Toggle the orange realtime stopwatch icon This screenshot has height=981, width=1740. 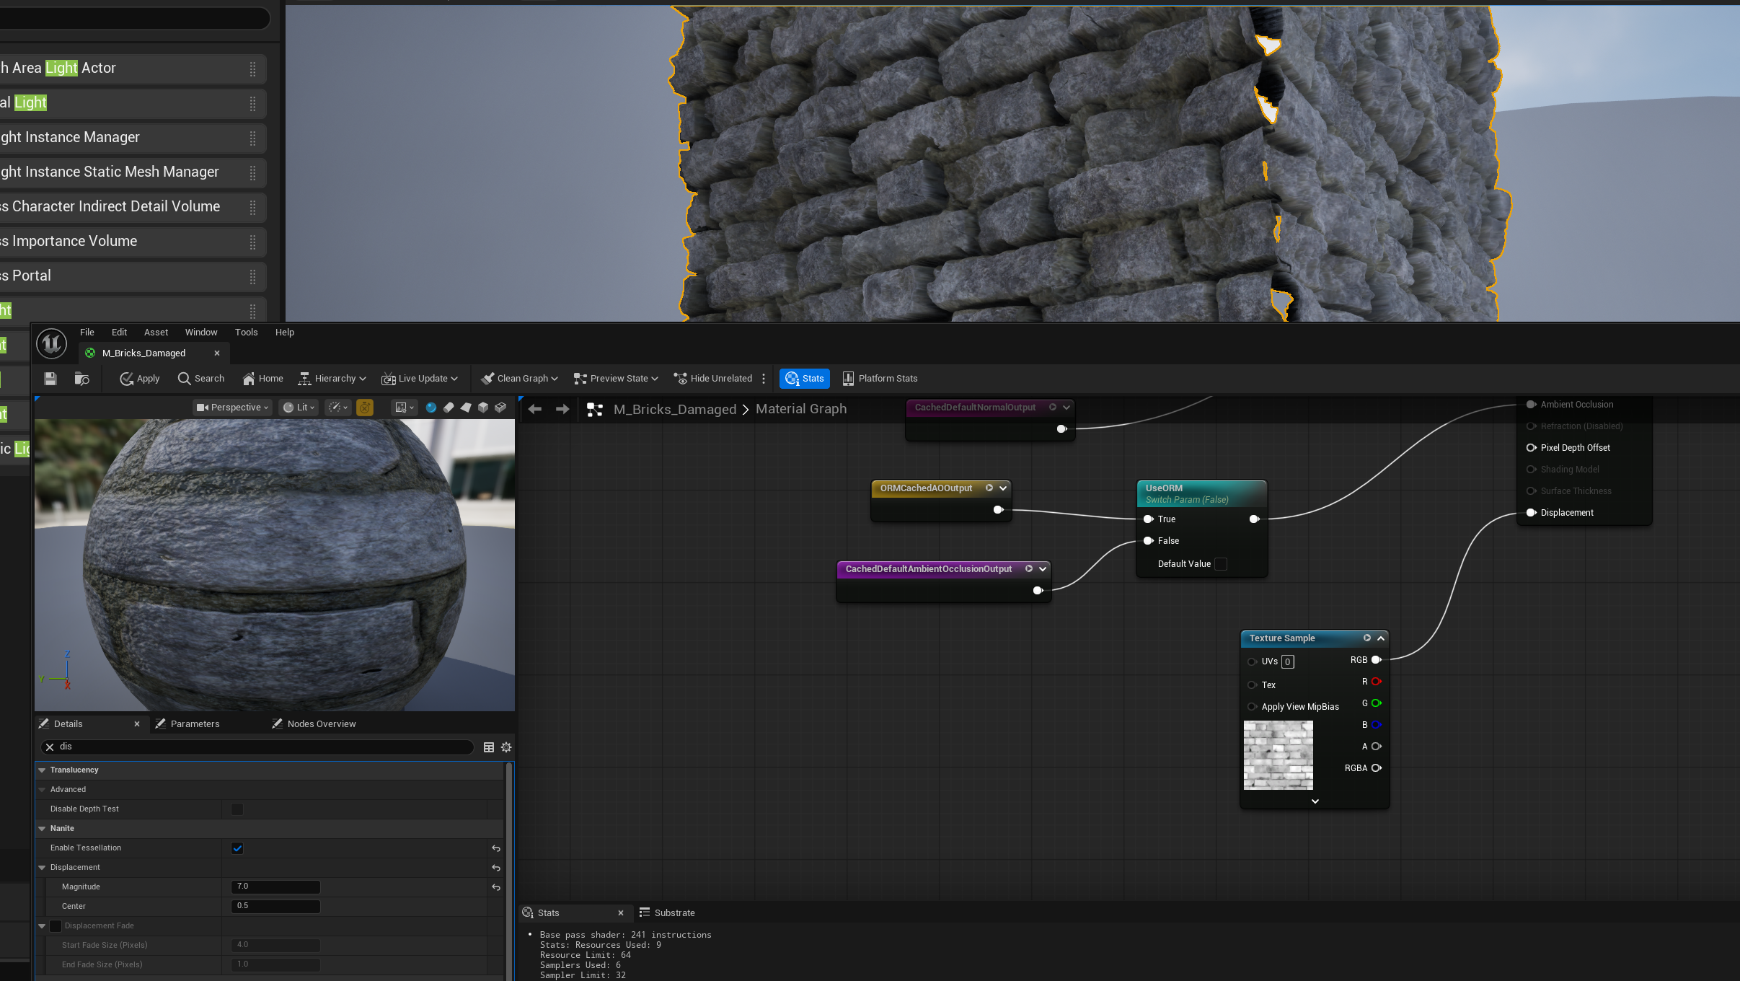[365, 408]
